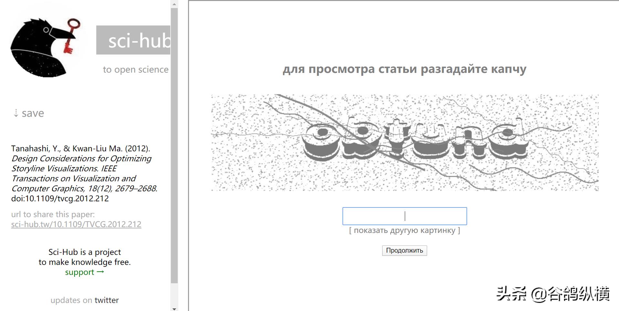The height and width of the screenshot is (311, 619).
Task: Click the sidebar scrollbar down arrow
Action: tap(174, 308)
